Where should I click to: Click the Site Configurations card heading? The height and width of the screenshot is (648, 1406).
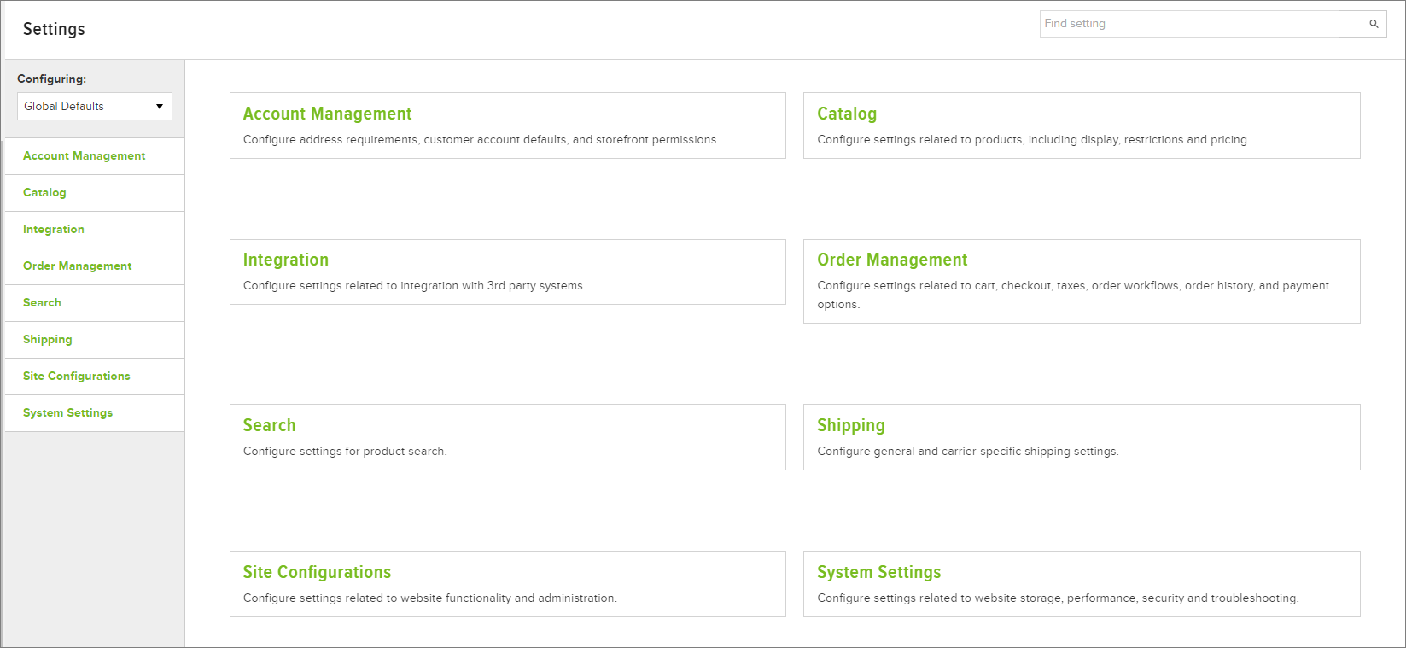click(x=317, y=572)
